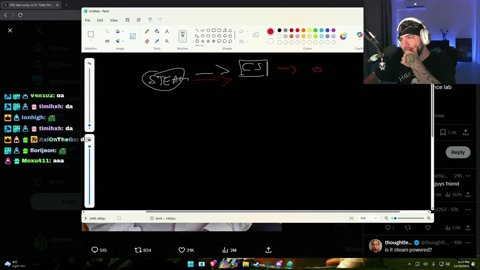Open the 51% zoom level dropdown
The width and height of the screenshot is (480, 270).
pos(368,218)
